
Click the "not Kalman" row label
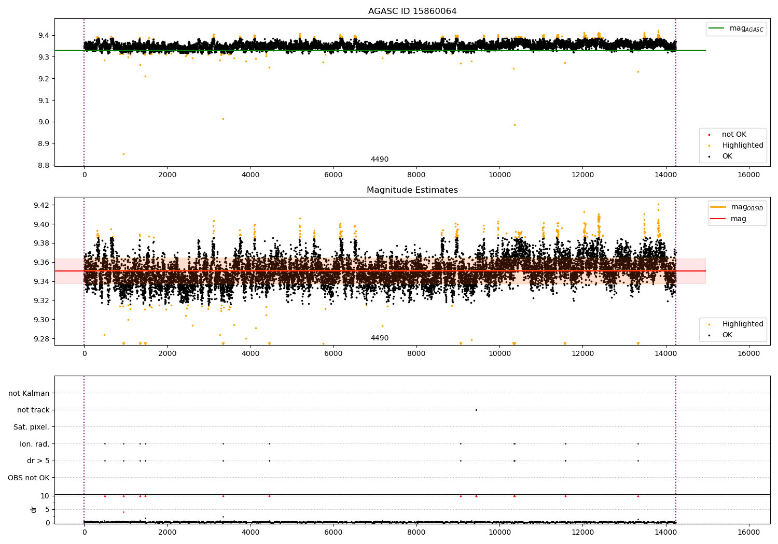29,394
